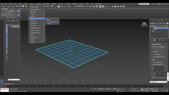The width and height of the screenshot is (169, 95).
Task: Choose Hair and Fur in Modifiers menu
Action: tap(37, 21)
